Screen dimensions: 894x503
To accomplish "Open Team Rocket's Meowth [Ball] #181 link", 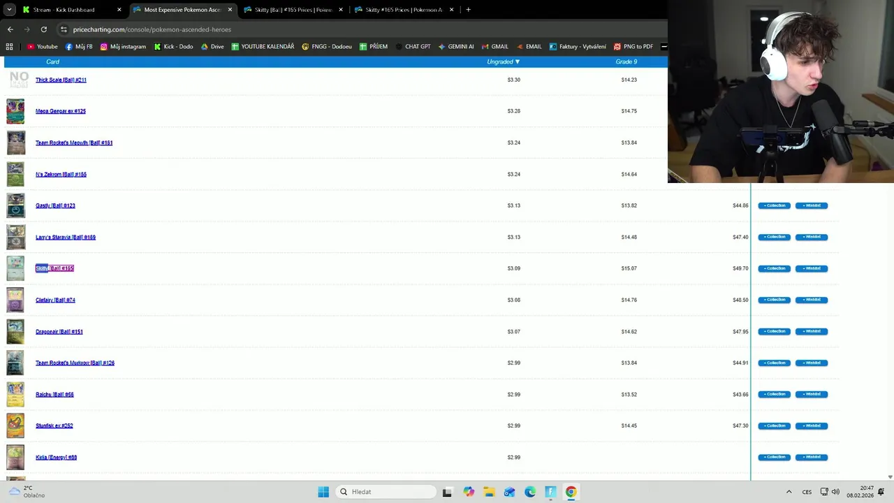I will click(x=74, y=143).
